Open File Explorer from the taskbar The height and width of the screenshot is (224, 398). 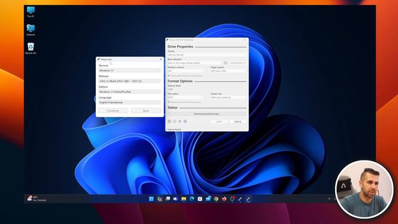pyautogui.click(x=184, y=199)
